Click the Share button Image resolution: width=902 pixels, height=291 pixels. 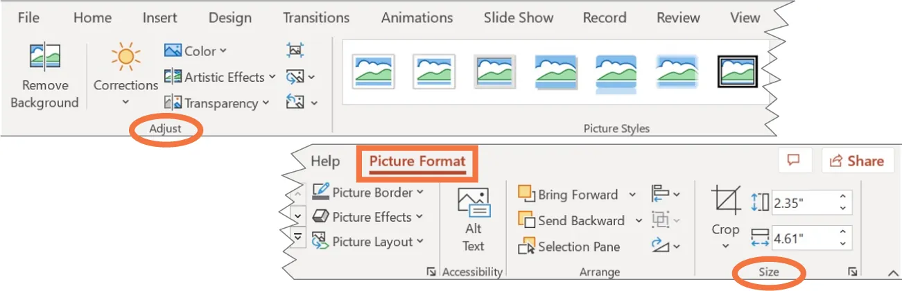[857, 161]
